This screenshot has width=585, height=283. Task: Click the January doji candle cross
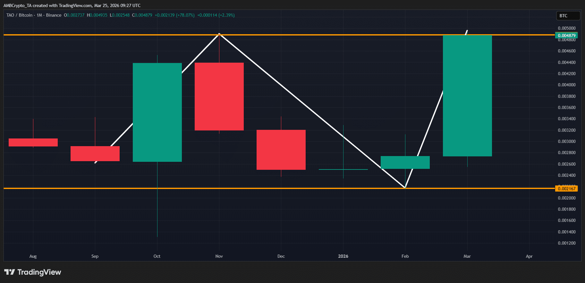(343, 169)
